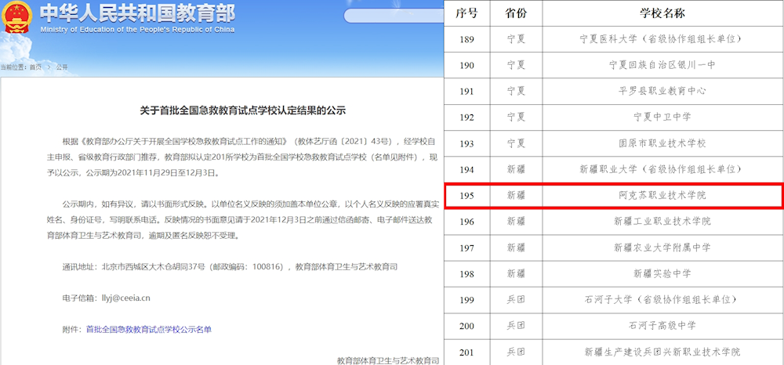Click the search box in header
Viewport: 784px width, 365px height.
[394, 16]
